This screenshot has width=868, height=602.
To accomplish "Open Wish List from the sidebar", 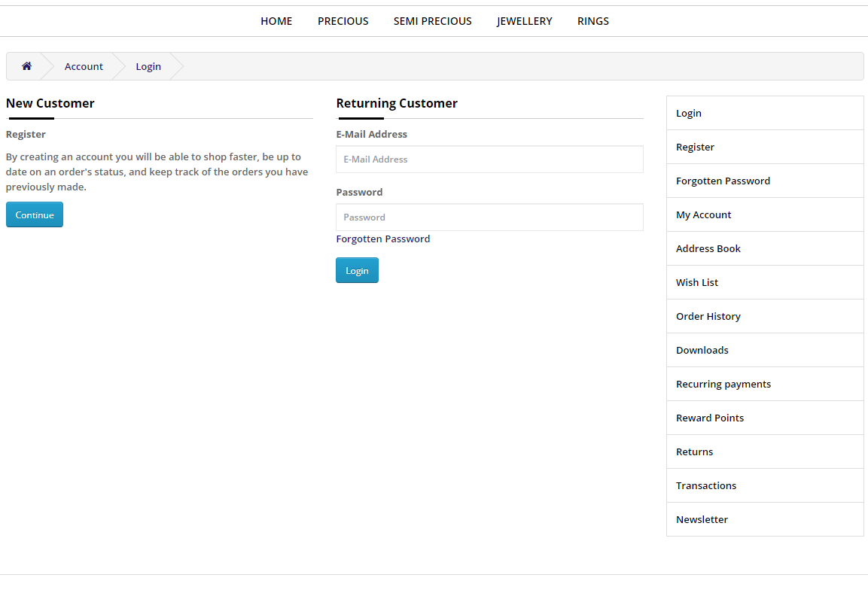I will [697, 283].
